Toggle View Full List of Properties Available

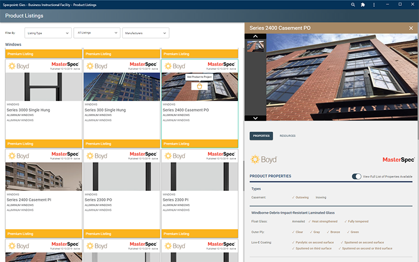[357, 176]
